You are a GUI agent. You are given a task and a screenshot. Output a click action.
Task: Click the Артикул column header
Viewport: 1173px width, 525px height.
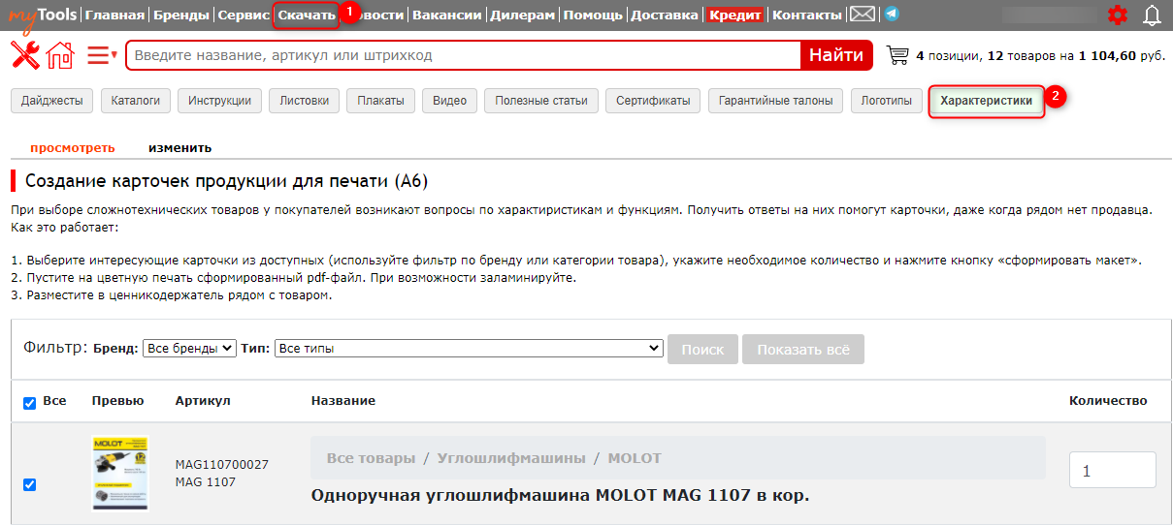coord(203,400)
